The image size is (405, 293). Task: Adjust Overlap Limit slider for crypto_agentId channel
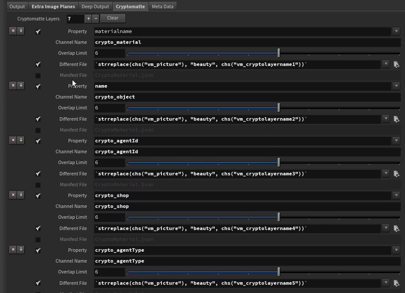point(264,163)
